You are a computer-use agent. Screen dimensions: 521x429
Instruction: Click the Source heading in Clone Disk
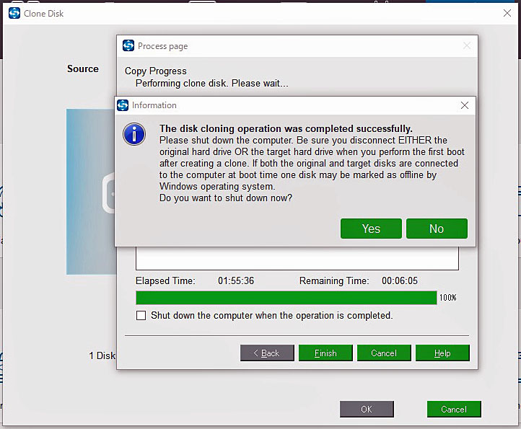[83, 68]
